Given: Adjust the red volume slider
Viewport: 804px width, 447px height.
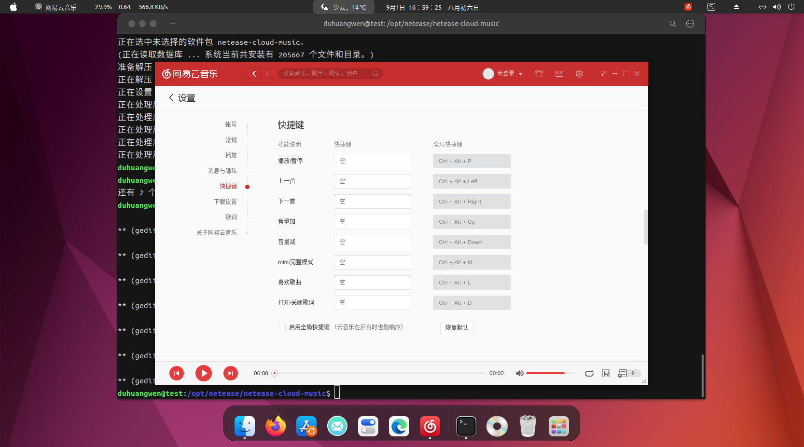Looking at the screenshot, I should tap(550, 373).
